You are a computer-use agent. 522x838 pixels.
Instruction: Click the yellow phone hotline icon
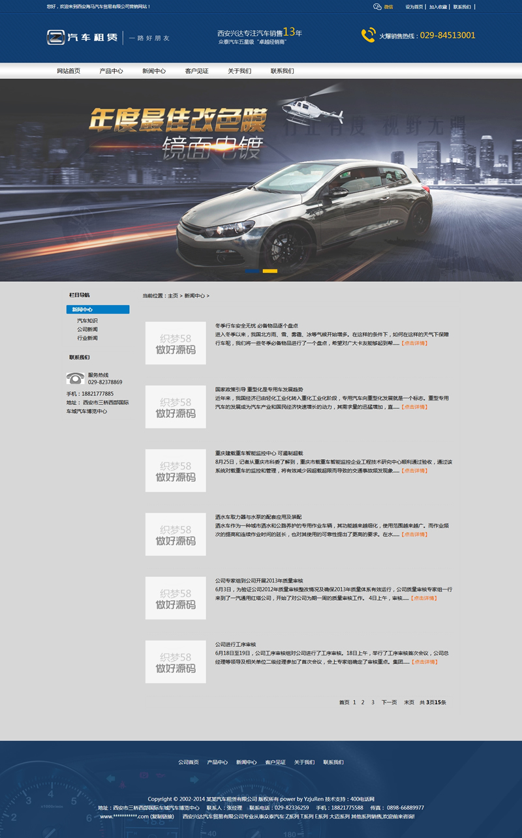368,35
